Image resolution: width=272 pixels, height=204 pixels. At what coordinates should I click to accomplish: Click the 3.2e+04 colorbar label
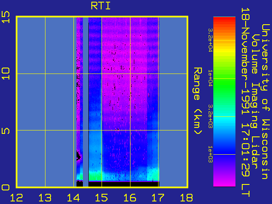210,40
